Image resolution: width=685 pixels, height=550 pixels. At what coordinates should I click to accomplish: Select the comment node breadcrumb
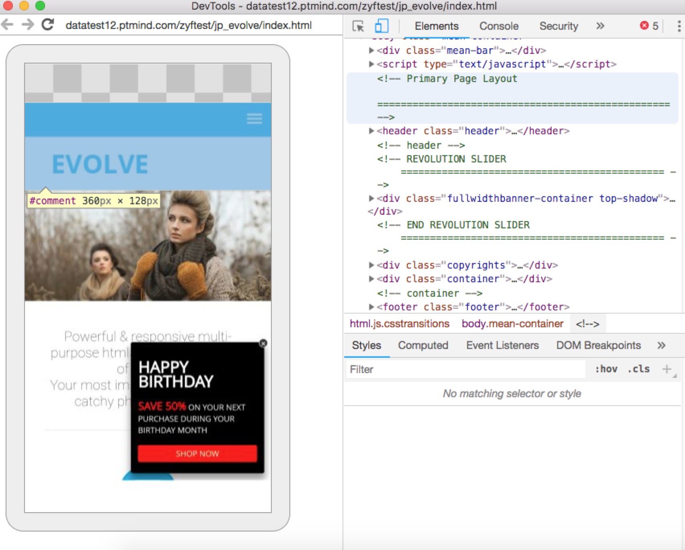[x=587, y=324]
